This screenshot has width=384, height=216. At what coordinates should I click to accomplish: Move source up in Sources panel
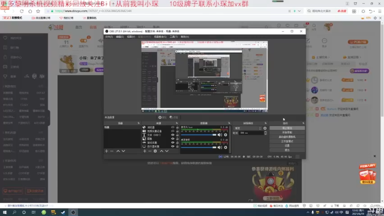pos(161,151)
